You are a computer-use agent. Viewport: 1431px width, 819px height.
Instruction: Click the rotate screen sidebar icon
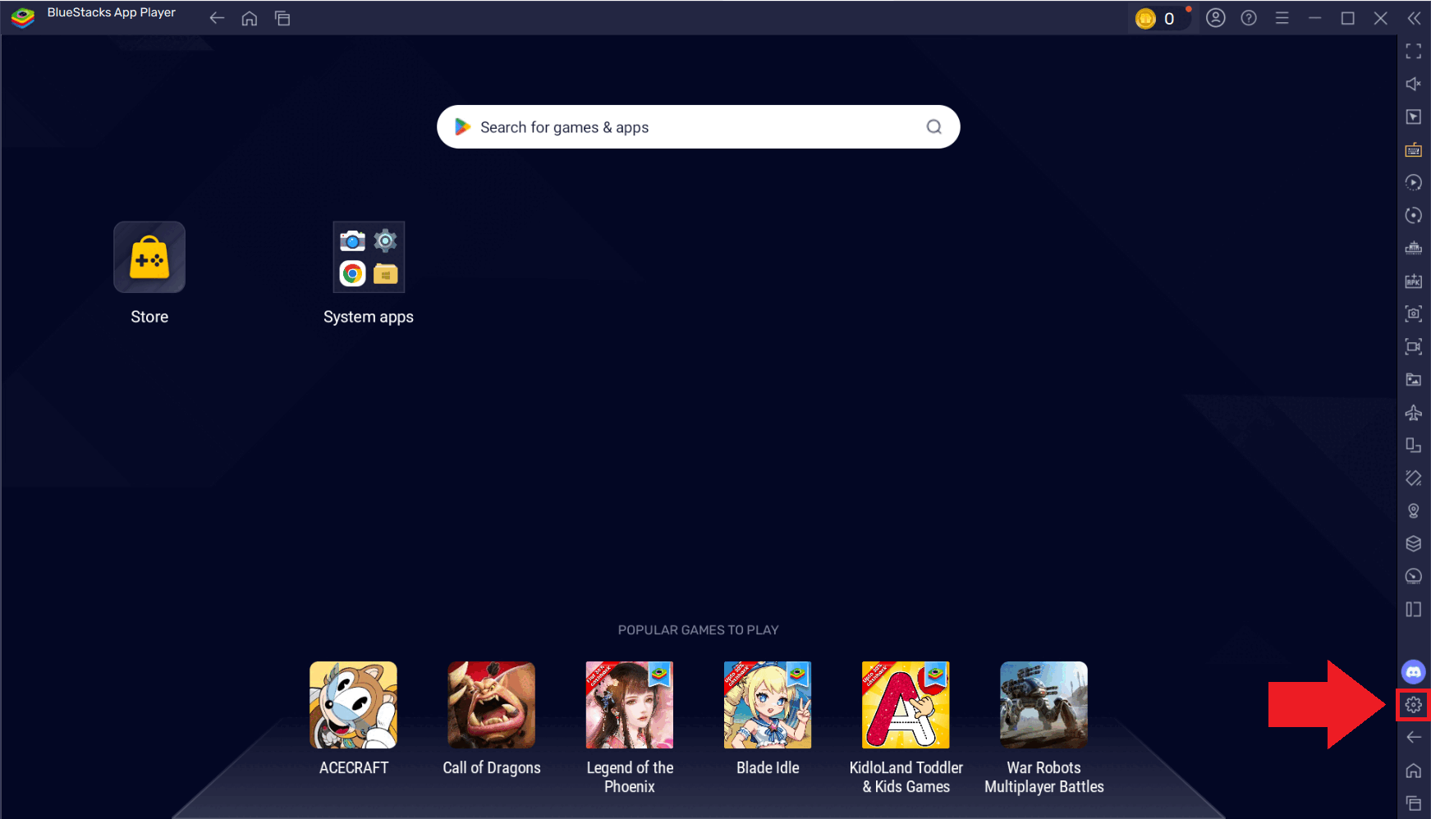pyautogui.click(x=1413, y=446)
